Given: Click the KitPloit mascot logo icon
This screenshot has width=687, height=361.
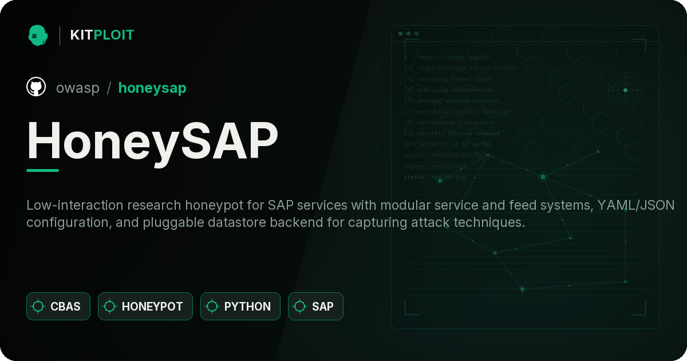Looking at the screenshot, I should [38, 35].
